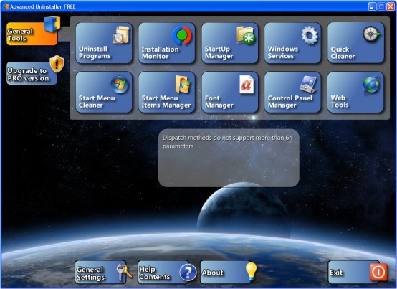Viewport: 397px width, 289px height.
Task: Select the General Tools tab
Action: click(x=32, y=34)
